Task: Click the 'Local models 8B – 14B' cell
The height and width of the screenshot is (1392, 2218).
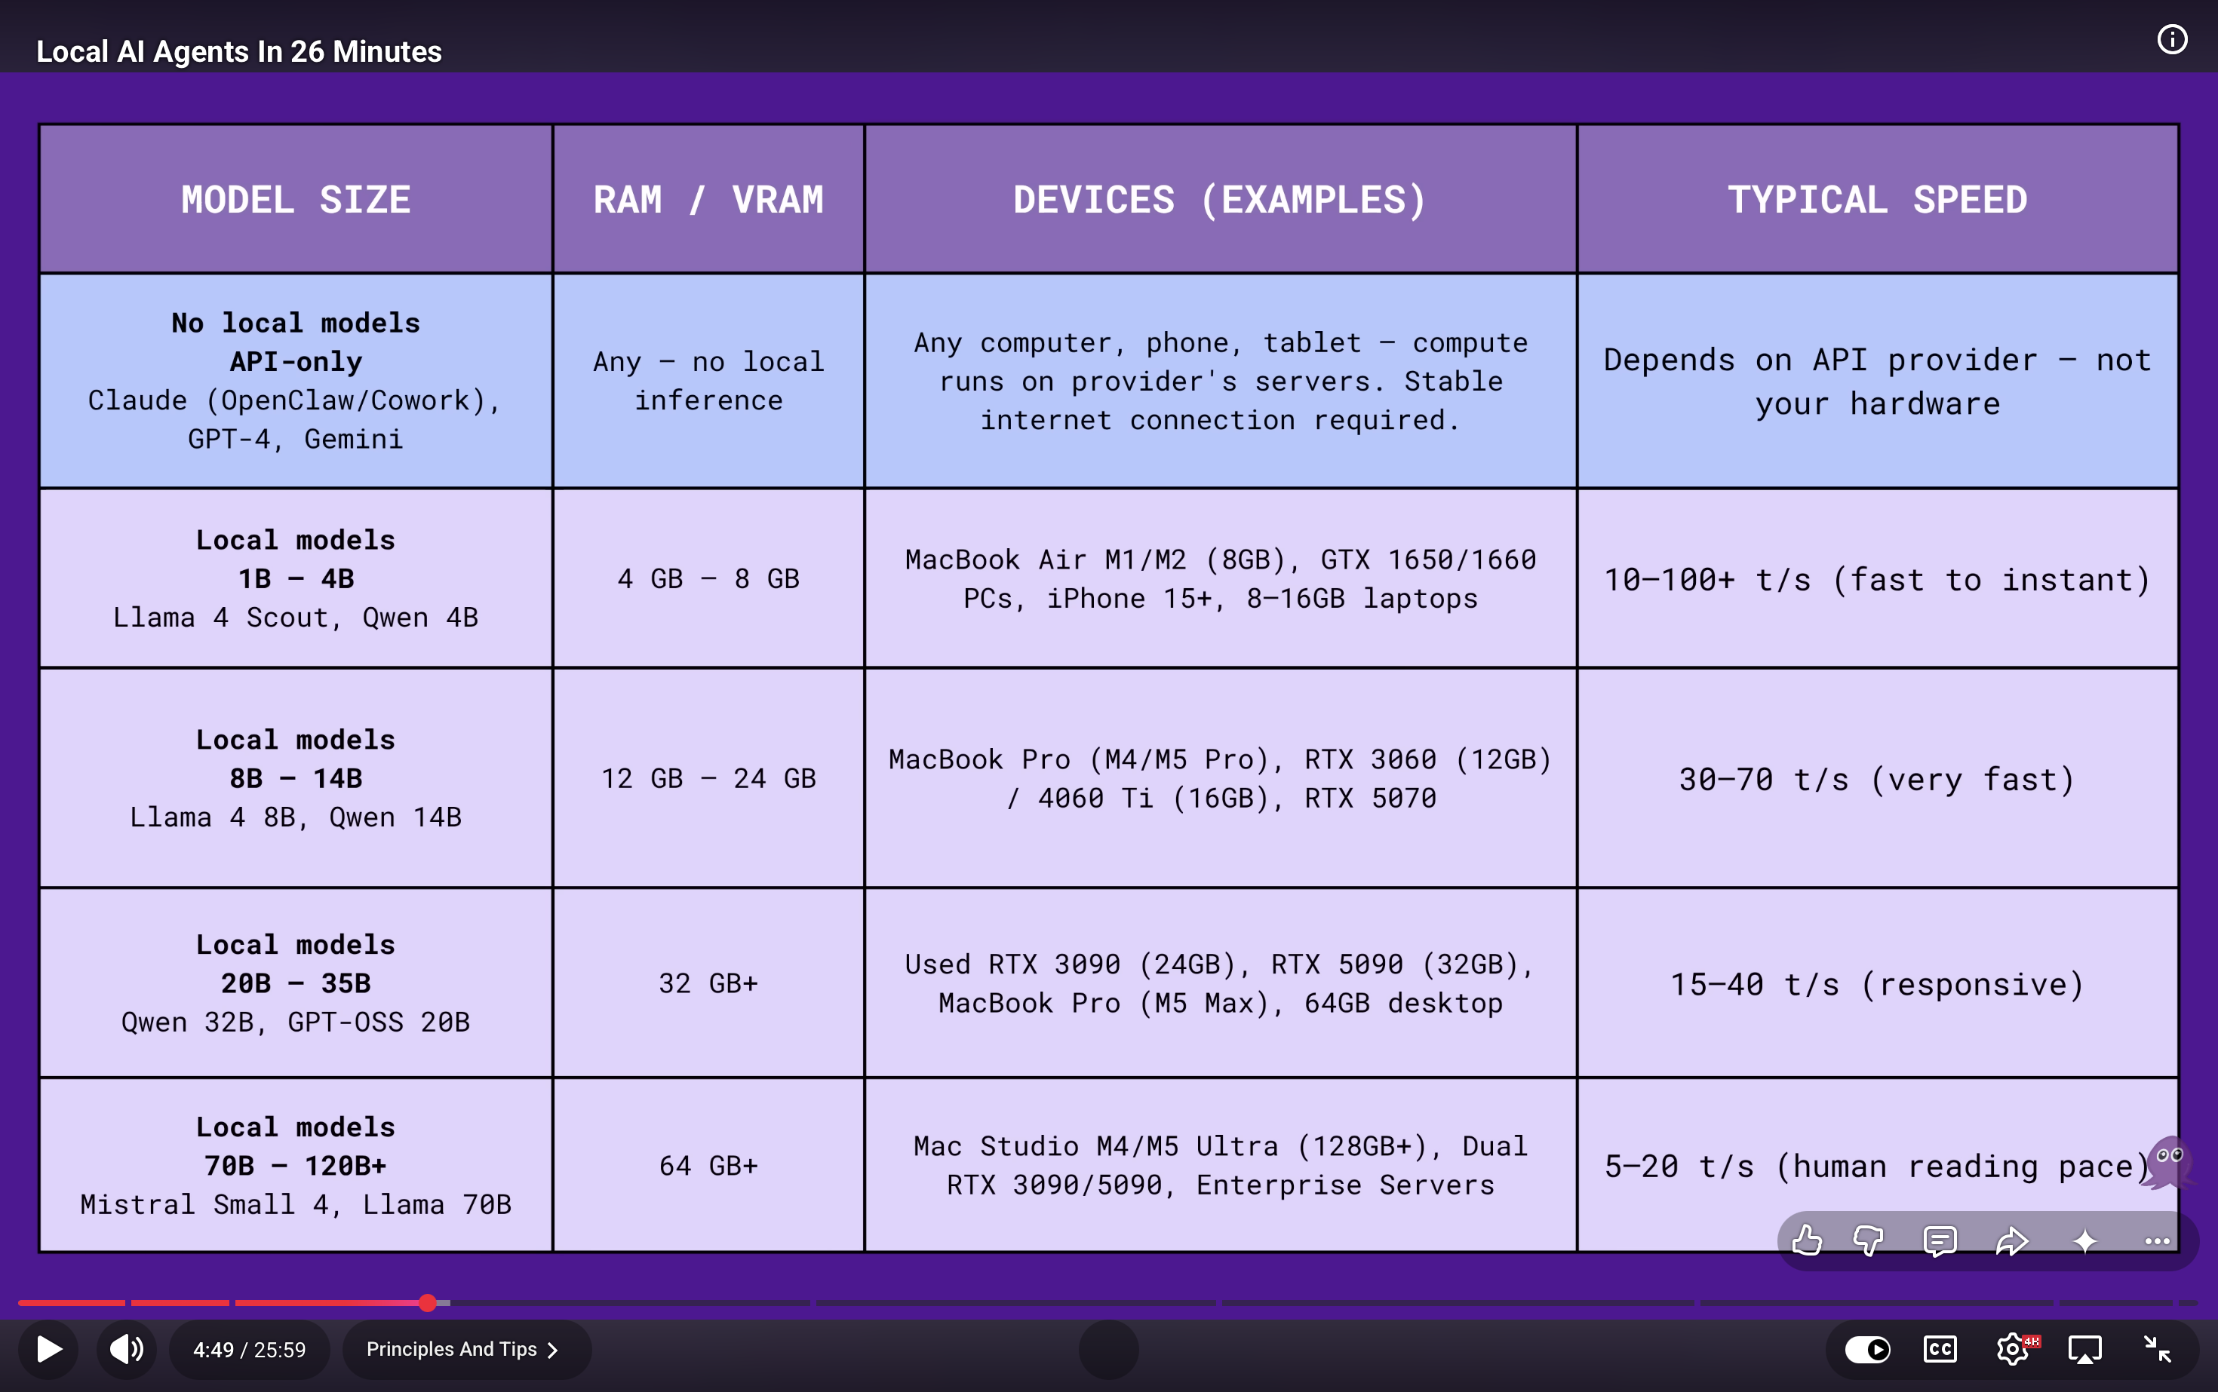Action: click(296, 778)
